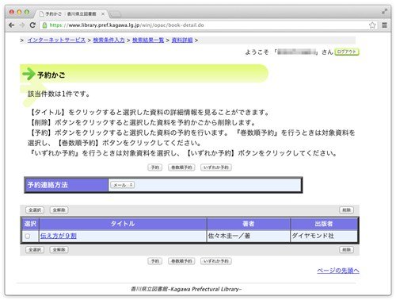The width and height of the screenshot is (396, 300).
Task: Click the 全選択 button below the table
Action: point(35,249)
